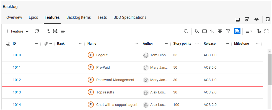Viewport: 272px width, 110px height.
Task: Click the paint bucket color-fill icon
Action: click(x=197, y=31)
